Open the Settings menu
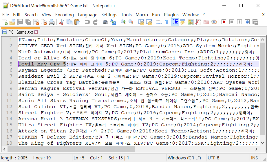The height and width of the screenshot is (162, 267). (x=109, y=15)
